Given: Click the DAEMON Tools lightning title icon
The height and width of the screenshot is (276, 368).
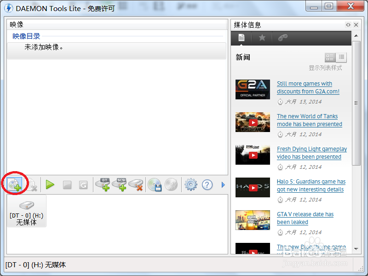Looking at the screenshot, I should pyautogui.click(x=9, y=8).
